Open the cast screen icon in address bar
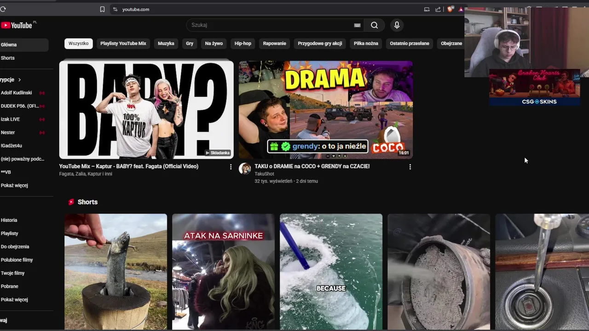 point(427,9)
